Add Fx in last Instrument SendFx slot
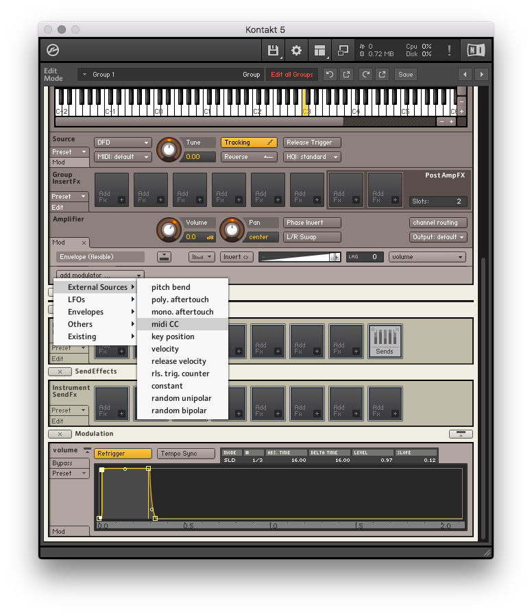 pyautogui.click(x=385, y=404)
